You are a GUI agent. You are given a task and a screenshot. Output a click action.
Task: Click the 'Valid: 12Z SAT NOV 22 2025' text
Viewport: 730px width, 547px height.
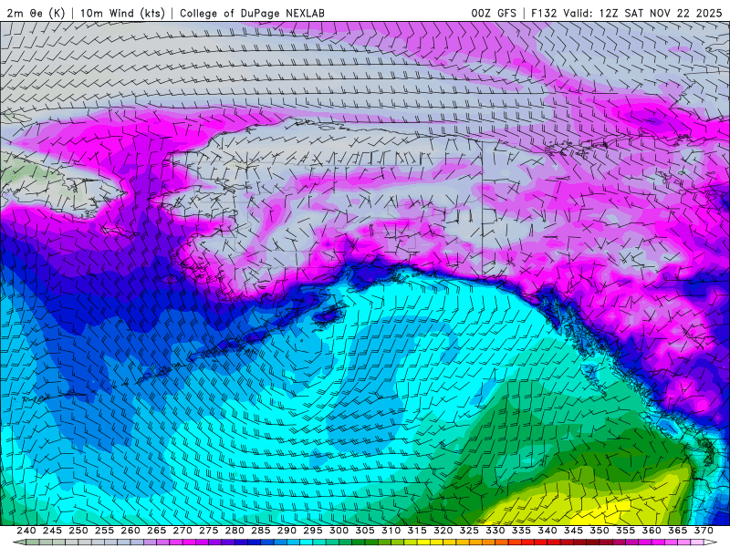(x=642, y=13)
